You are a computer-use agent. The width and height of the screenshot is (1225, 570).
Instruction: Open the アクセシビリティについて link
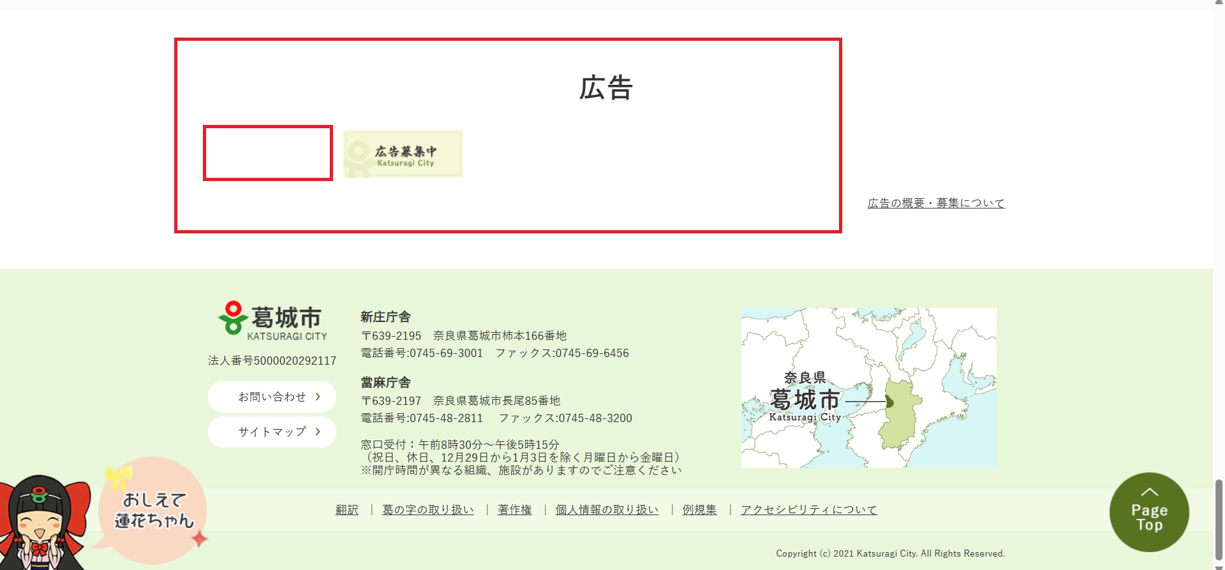tap(808, 510)
